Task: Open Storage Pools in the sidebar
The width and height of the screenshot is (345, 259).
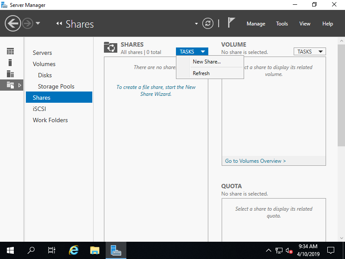Action: coord(56,87)
